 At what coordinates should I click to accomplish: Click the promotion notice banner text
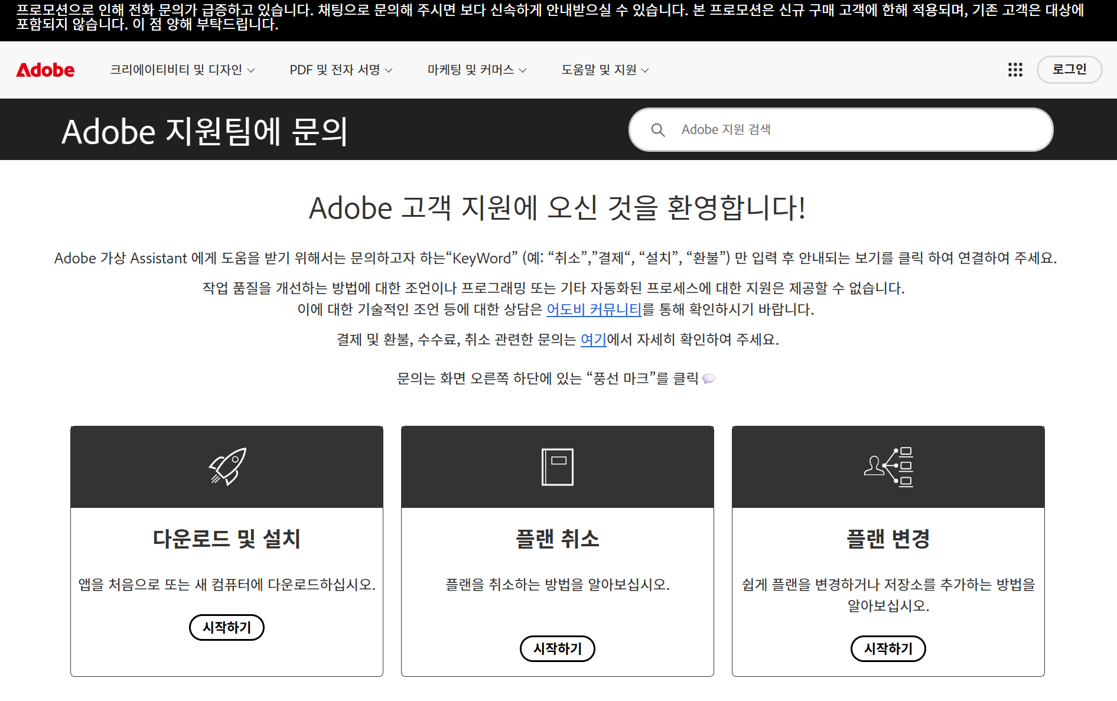(x=549, y=18)
